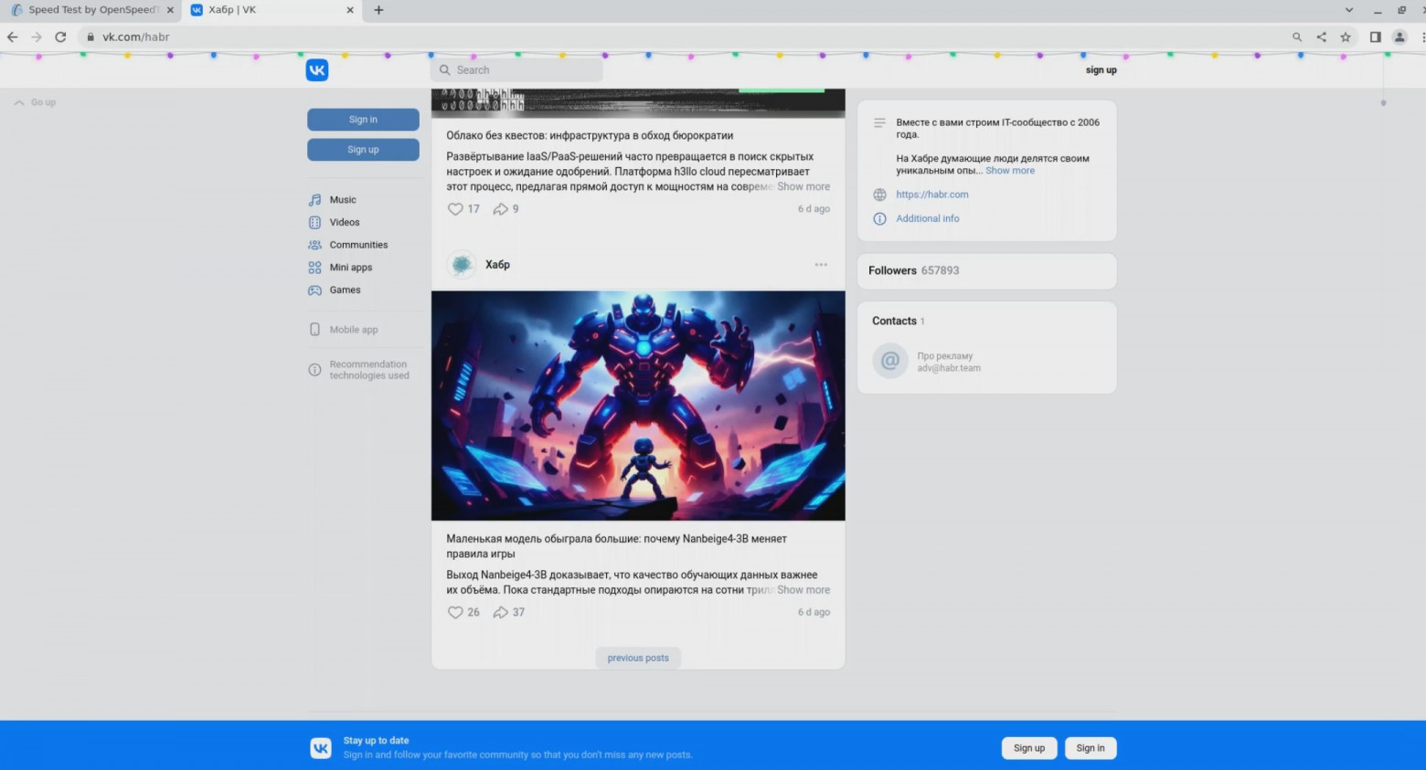
Task: Expand the Nanbeige4-3B post with Show more
Action: click(x=803, y=590)
